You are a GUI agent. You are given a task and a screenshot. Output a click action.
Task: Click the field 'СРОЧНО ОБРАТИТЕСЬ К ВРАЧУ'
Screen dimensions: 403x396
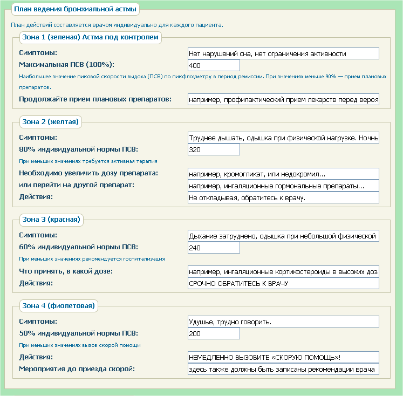283,283
